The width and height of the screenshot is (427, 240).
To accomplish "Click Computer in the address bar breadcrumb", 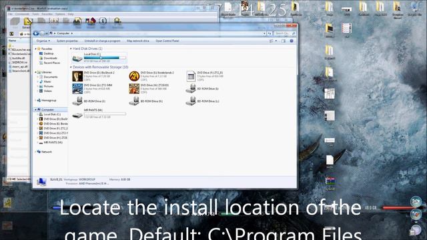I will tap(63, 33).
